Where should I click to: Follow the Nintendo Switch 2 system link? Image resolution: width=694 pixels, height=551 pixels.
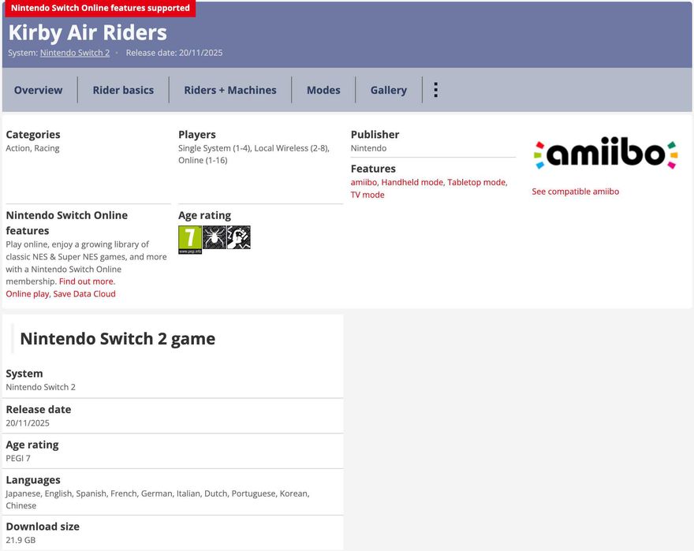coord(75,53)
